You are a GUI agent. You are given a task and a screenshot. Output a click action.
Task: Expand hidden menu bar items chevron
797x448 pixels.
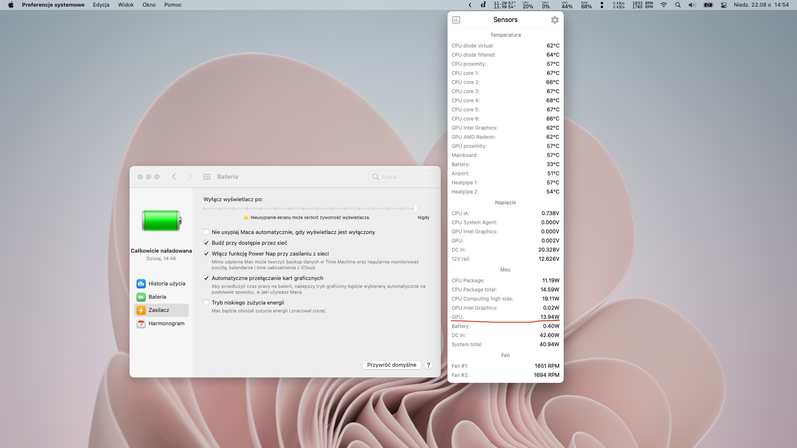point(470,5)
